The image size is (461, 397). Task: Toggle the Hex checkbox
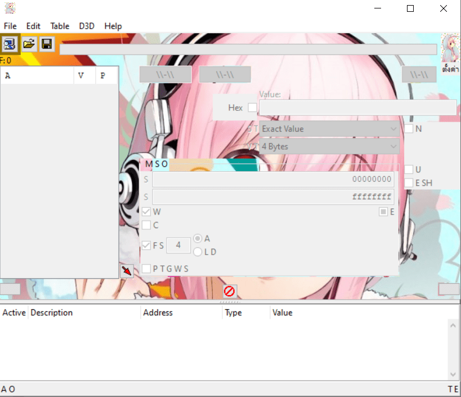point(252,108)
